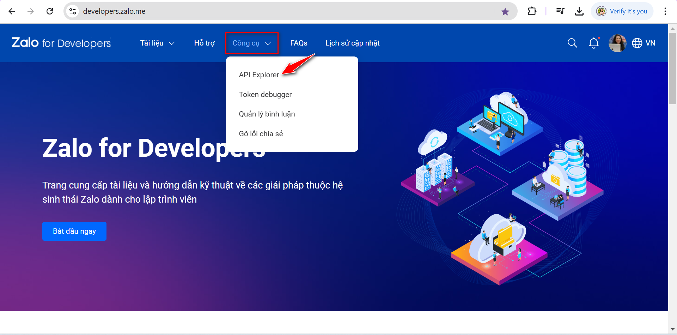Select API Explorer from the menu
The width and height of the screenshot is (677, 335).
point(258,74)
